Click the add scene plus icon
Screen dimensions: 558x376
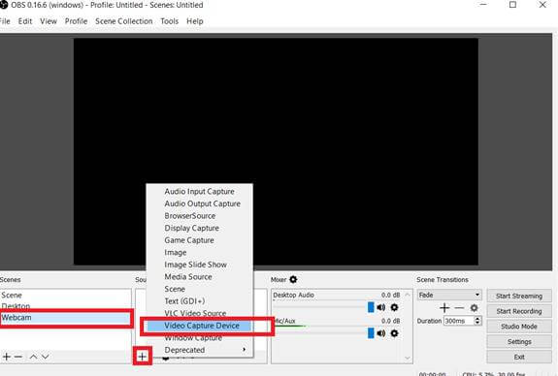[x=7, y=357]
